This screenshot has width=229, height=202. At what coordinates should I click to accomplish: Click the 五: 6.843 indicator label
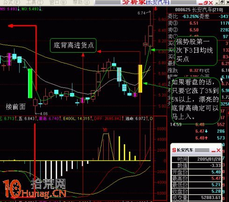tap(28, 119)
